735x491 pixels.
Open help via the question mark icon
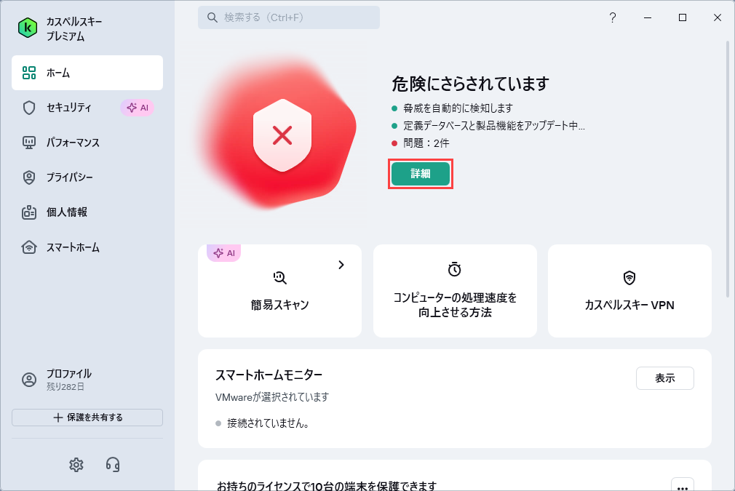(x=613, y=17)
